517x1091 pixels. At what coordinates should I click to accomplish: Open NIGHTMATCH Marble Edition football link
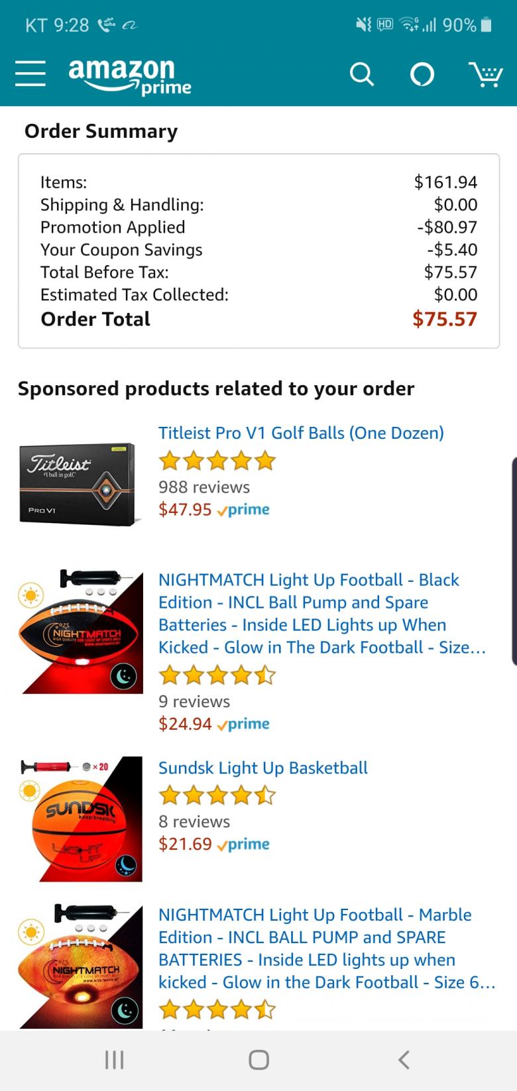coord(326,948)
